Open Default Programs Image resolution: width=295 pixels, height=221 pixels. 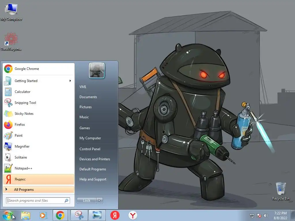point(93,169)
